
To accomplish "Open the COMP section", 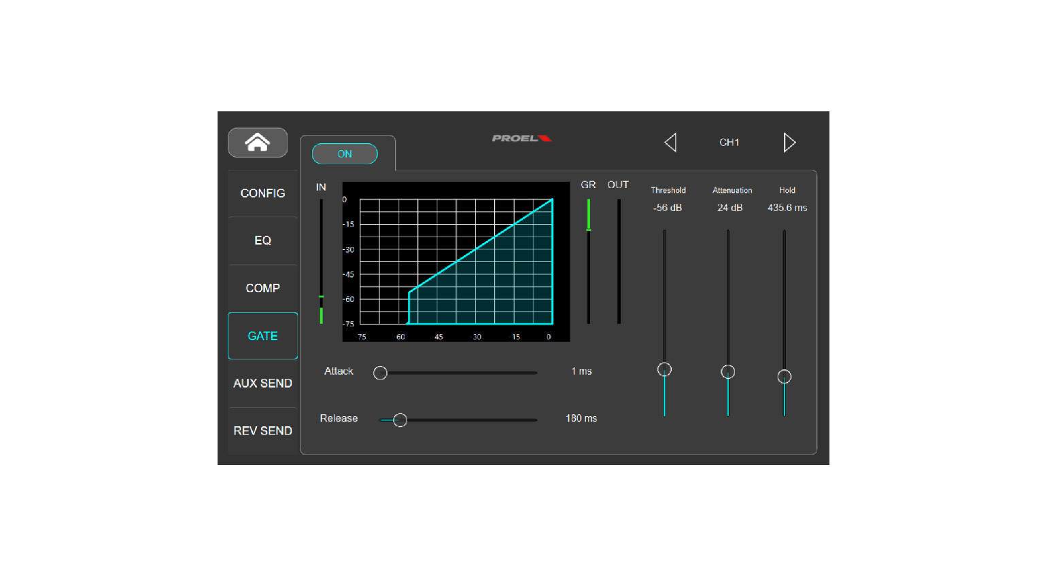I will click(262, 288).
